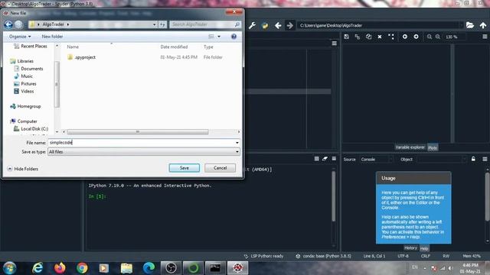Expand the AlgoTrader address bar dropdown
490x275 pixels.
point(154,24)
